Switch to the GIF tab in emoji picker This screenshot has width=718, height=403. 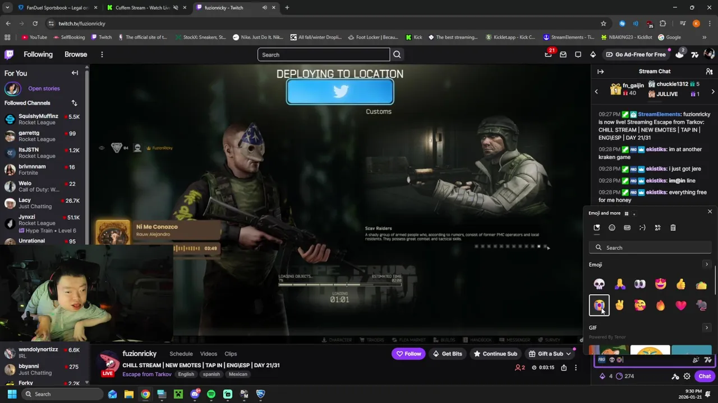click(627, 228)
